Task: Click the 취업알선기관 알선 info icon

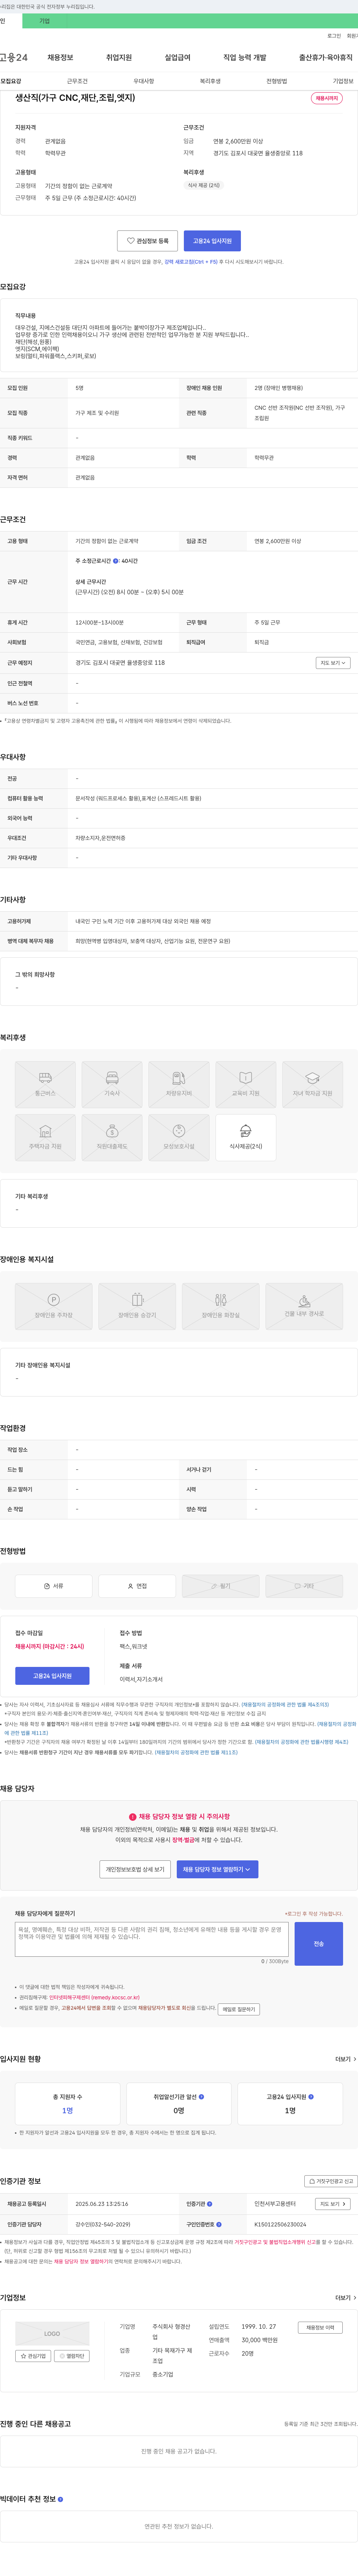Action: 201,2097
